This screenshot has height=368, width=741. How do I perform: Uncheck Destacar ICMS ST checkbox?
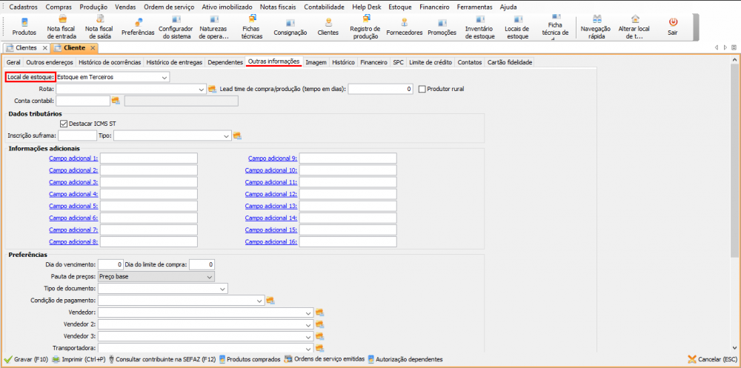coord(63,124)
